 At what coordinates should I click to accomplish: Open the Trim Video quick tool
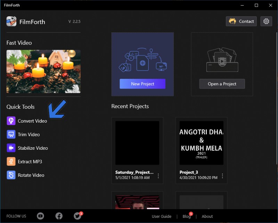click(x=11, y=134)
